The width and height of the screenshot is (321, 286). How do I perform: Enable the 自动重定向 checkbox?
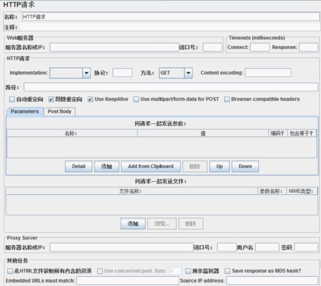12,99
